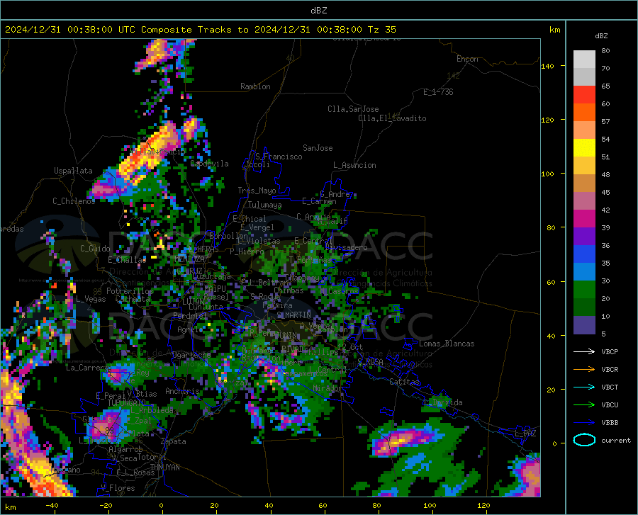The image size is (638, 515).
Task: Select the 5 dBZ dark purple swatch
Action: [584, 324]
